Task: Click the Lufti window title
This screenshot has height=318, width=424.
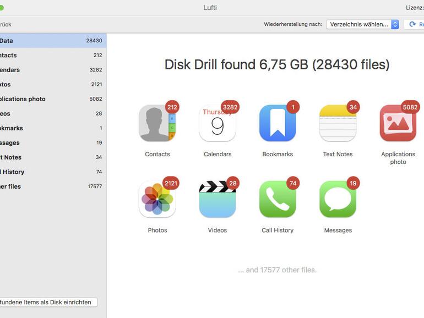Action: pos(210,8)
